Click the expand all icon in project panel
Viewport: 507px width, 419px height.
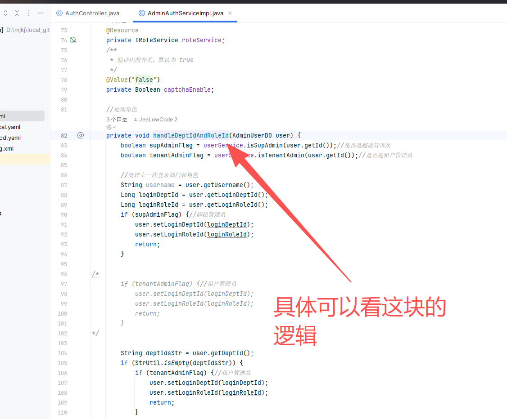click(5, 13)
